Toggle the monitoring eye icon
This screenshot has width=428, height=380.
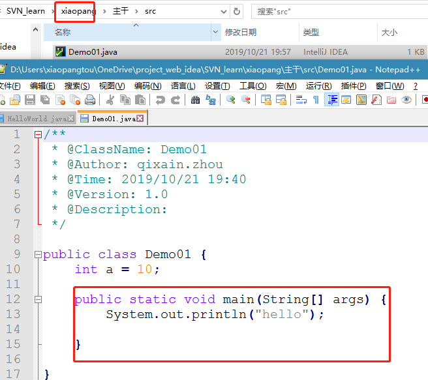pyautogui.click(x=406, y=100)
